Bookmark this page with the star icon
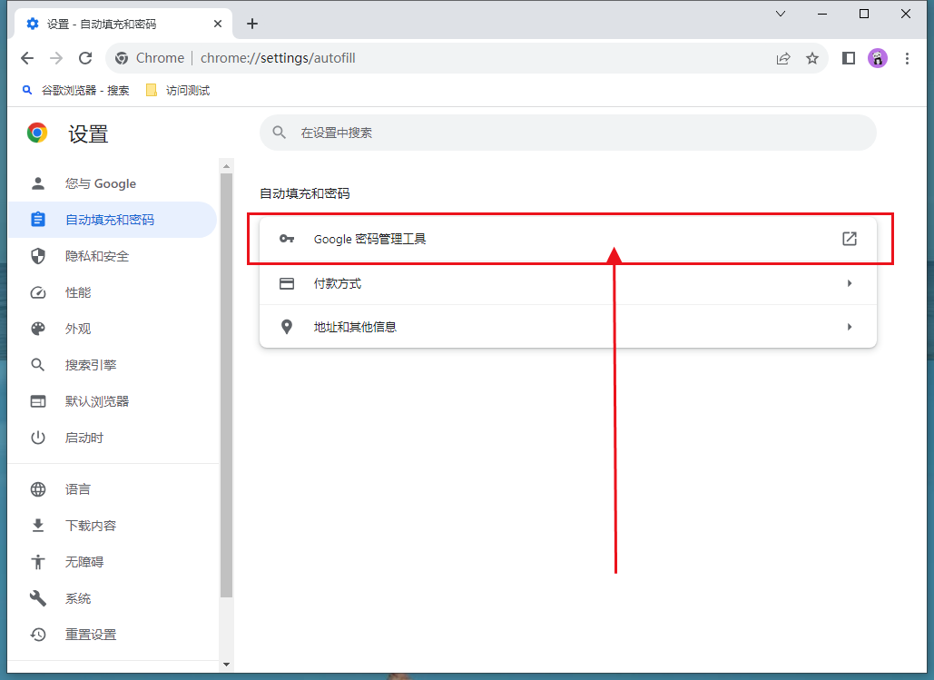Screen dimensions: 934x680 [811, 58]
